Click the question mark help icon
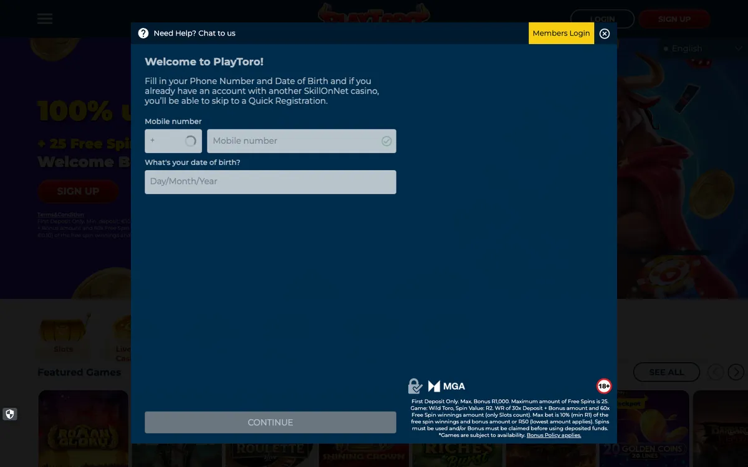The height and width of the screenshot is (467, 748). [x=143, y=33]
